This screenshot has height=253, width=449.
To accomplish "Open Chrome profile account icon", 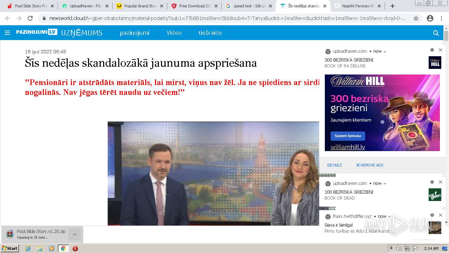I will [x=430, y=18].
